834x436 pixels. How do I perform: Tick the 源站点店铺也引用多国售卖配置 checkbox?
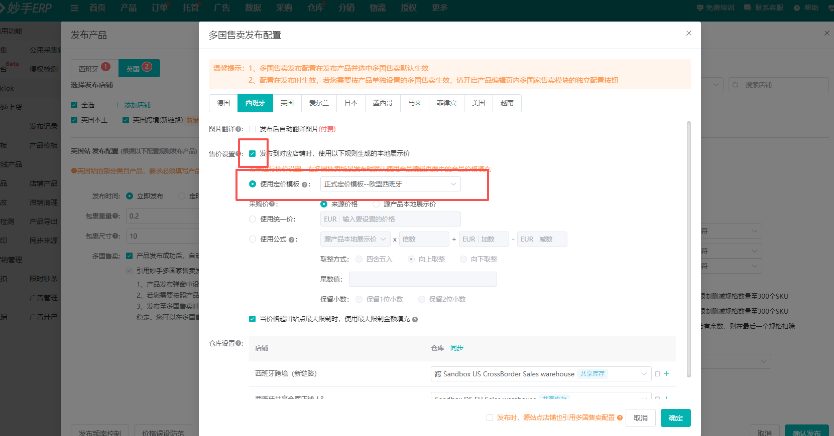[x=490, y=418]
